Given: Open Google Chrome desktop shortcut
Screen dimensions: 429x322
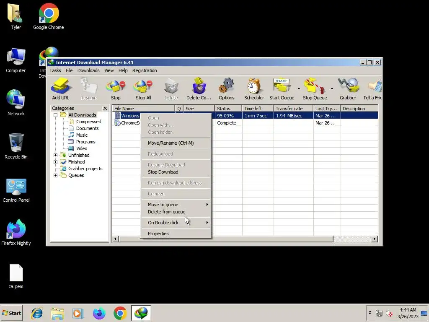Looking at the screenshot, I should coord(49,16).
